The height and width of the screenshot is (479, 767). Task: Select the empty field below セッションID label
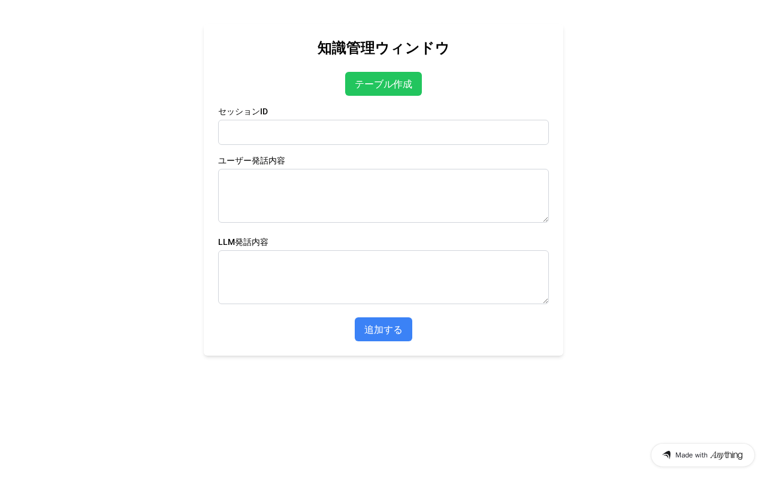383,132
